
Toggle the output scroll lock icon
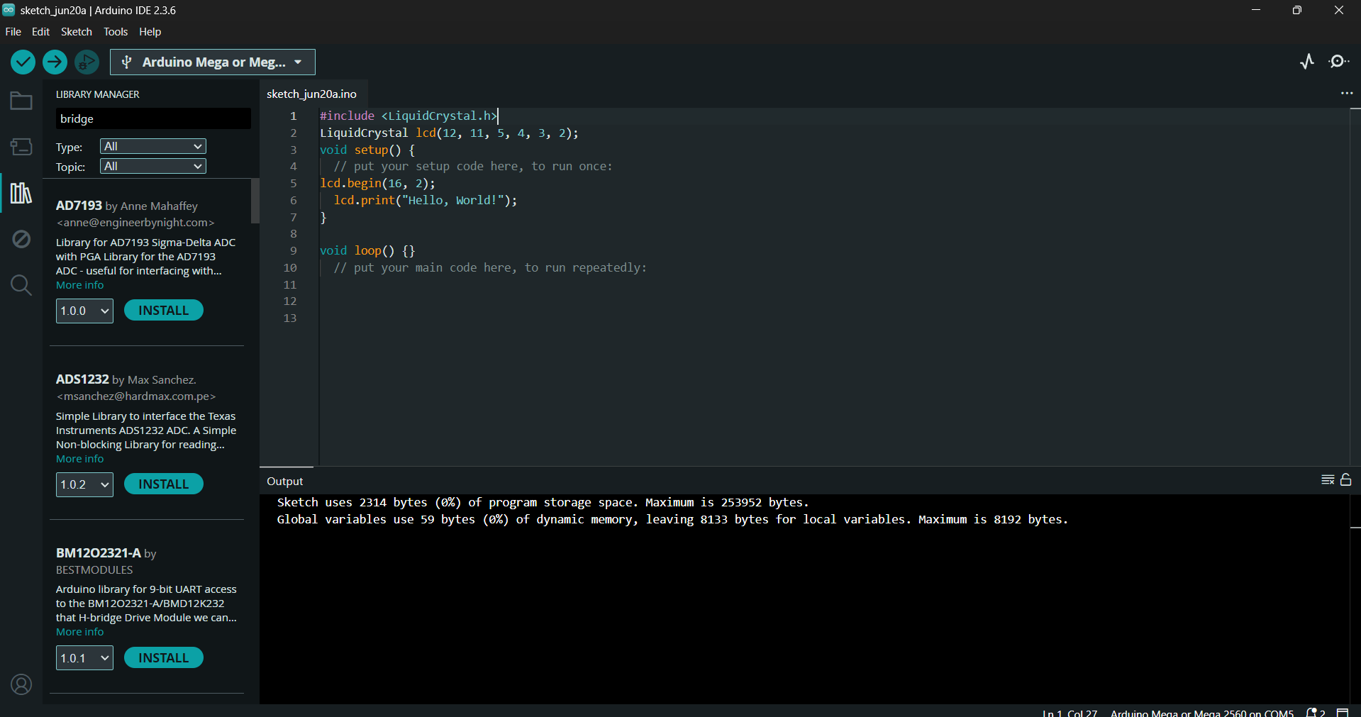1346,480
